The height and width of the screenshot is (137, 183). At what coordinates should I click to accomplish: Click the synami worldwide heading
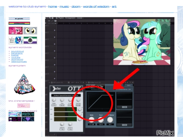click(20, 47)
